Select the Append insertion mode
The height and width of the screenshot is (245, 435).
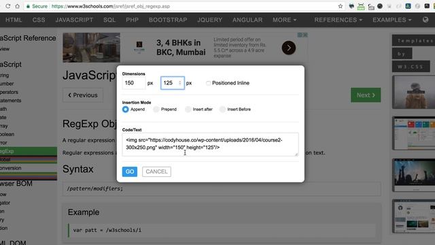[x=125, y=109]
